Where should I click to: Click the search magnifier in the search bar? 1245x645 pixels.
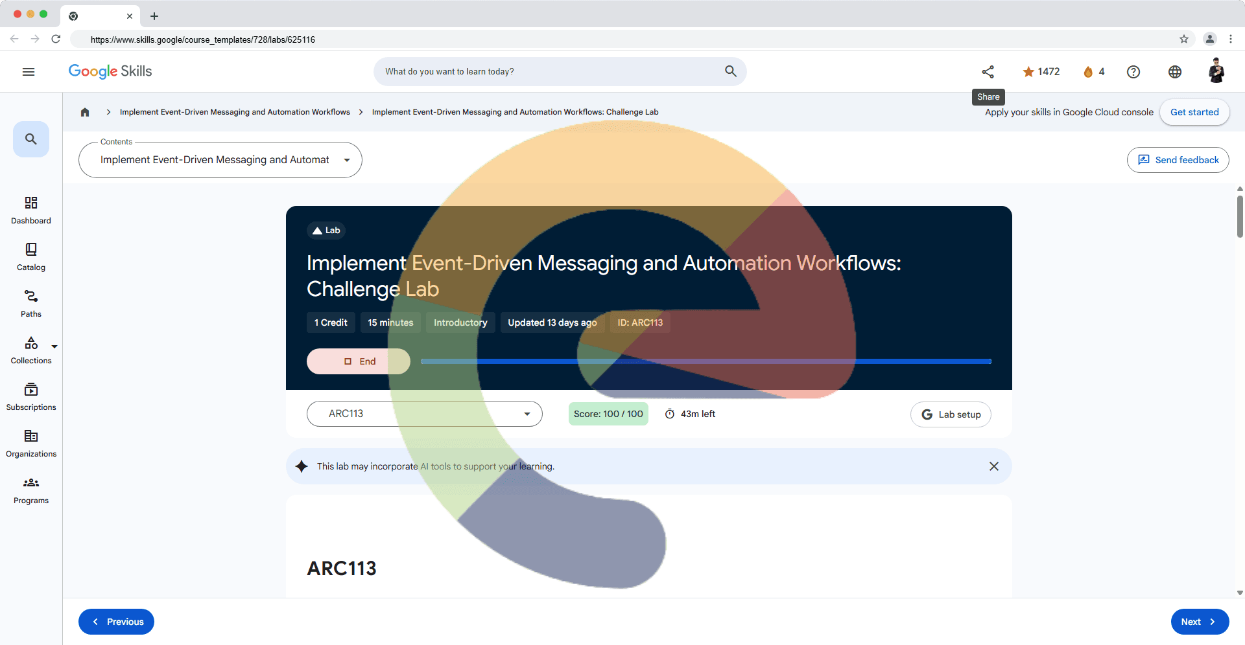click(x=731, y=71)
